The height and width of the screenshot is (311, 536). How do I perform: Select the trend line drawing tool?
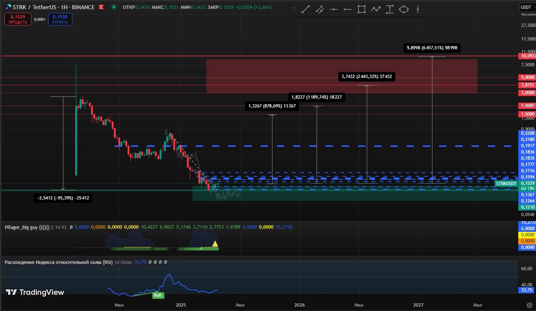coord(306,10)
